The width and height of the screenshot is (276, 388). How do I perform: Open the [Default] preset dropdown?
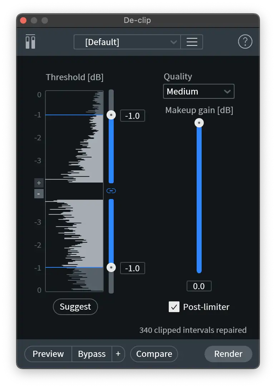(127, 42)
